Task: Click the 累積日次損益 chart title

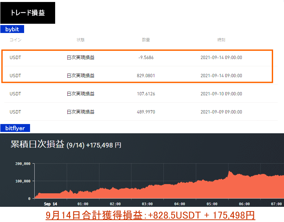Action: pyautogui.click(x=37, y=145)
